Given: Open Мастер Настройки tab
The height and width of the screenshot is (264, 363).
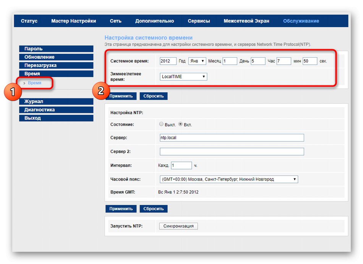Looking at the screenshot, I should [x=73, y=21].
